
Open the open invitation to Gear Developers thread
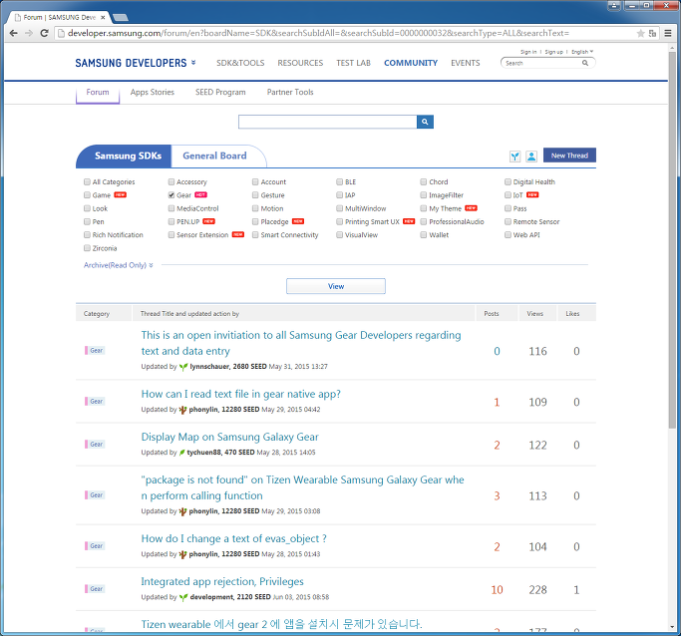coord(301,343)
